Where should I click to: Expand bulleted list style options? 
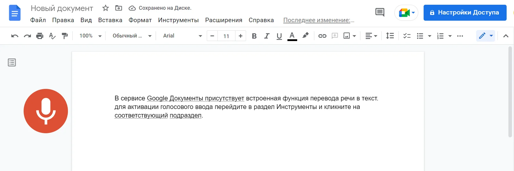430,36
